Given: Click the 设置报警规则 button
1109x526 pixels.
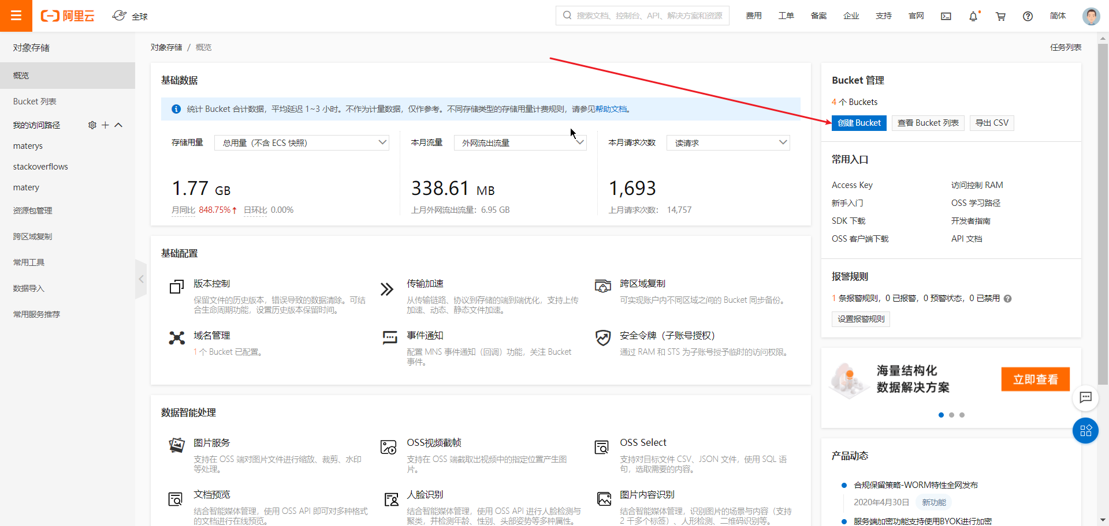Looking at the screenshot, I should point(861,319).
